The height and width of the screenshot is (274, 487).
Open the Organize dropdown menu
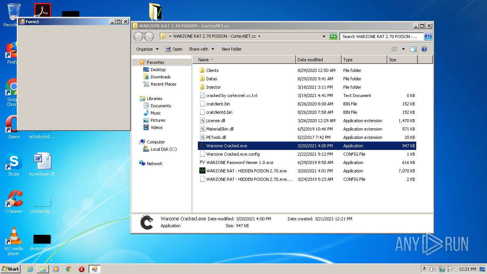point(148,49)
